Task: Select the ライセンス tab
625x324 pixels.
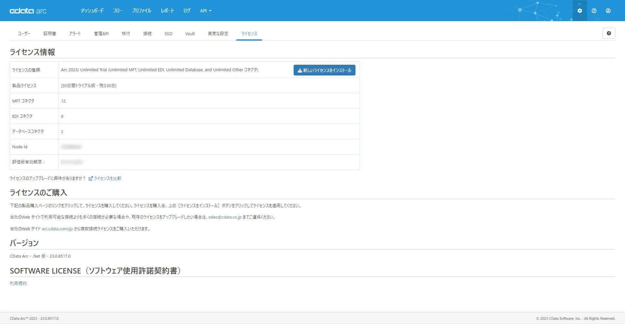Action: 249,34
